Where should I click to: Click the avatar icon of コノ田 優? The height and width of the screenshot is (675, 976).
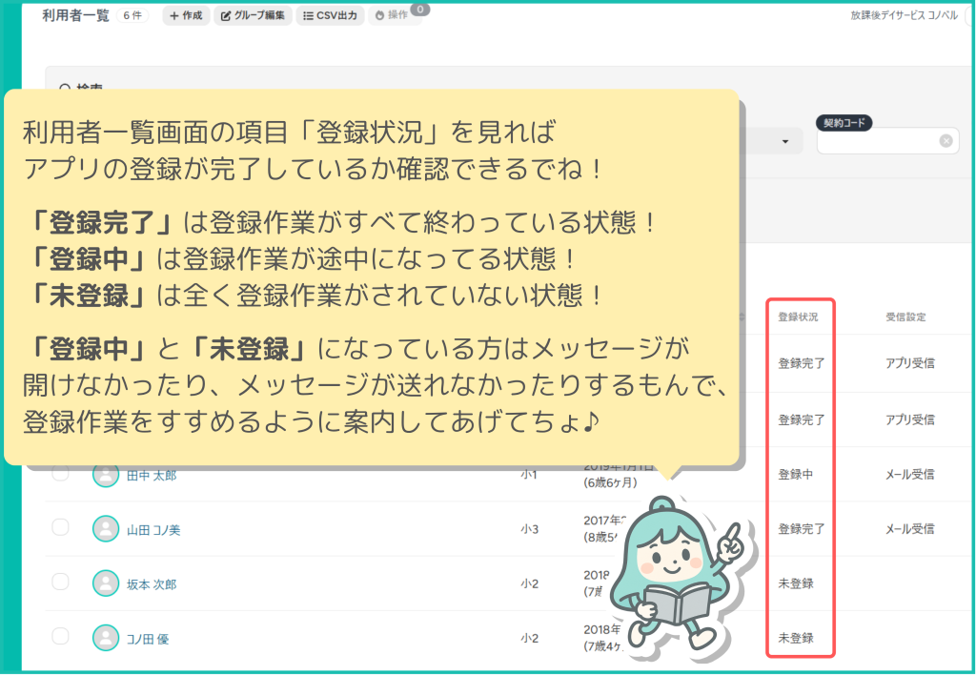click(106, 638)
